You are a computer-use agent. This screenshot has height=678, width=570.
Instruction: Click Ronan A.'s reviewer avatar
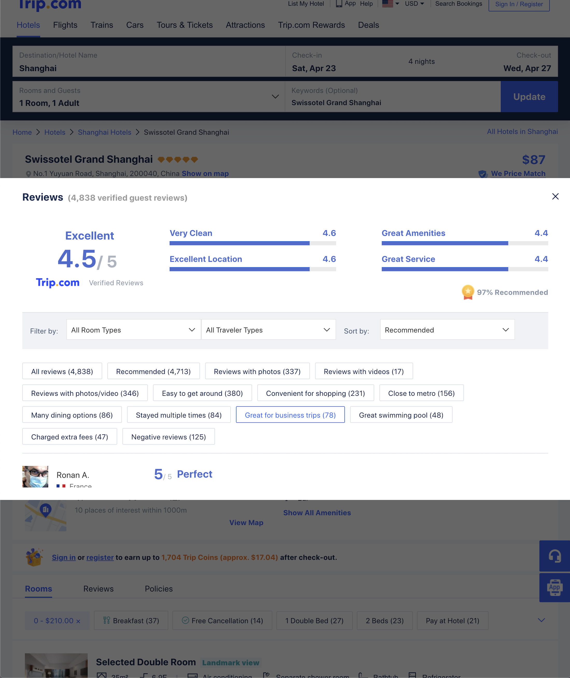[x=35, y=476]
